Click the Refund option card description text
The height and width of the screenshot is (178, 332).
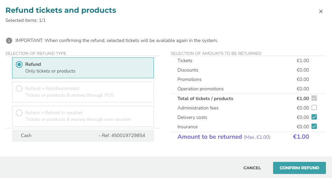coord(50,71)
